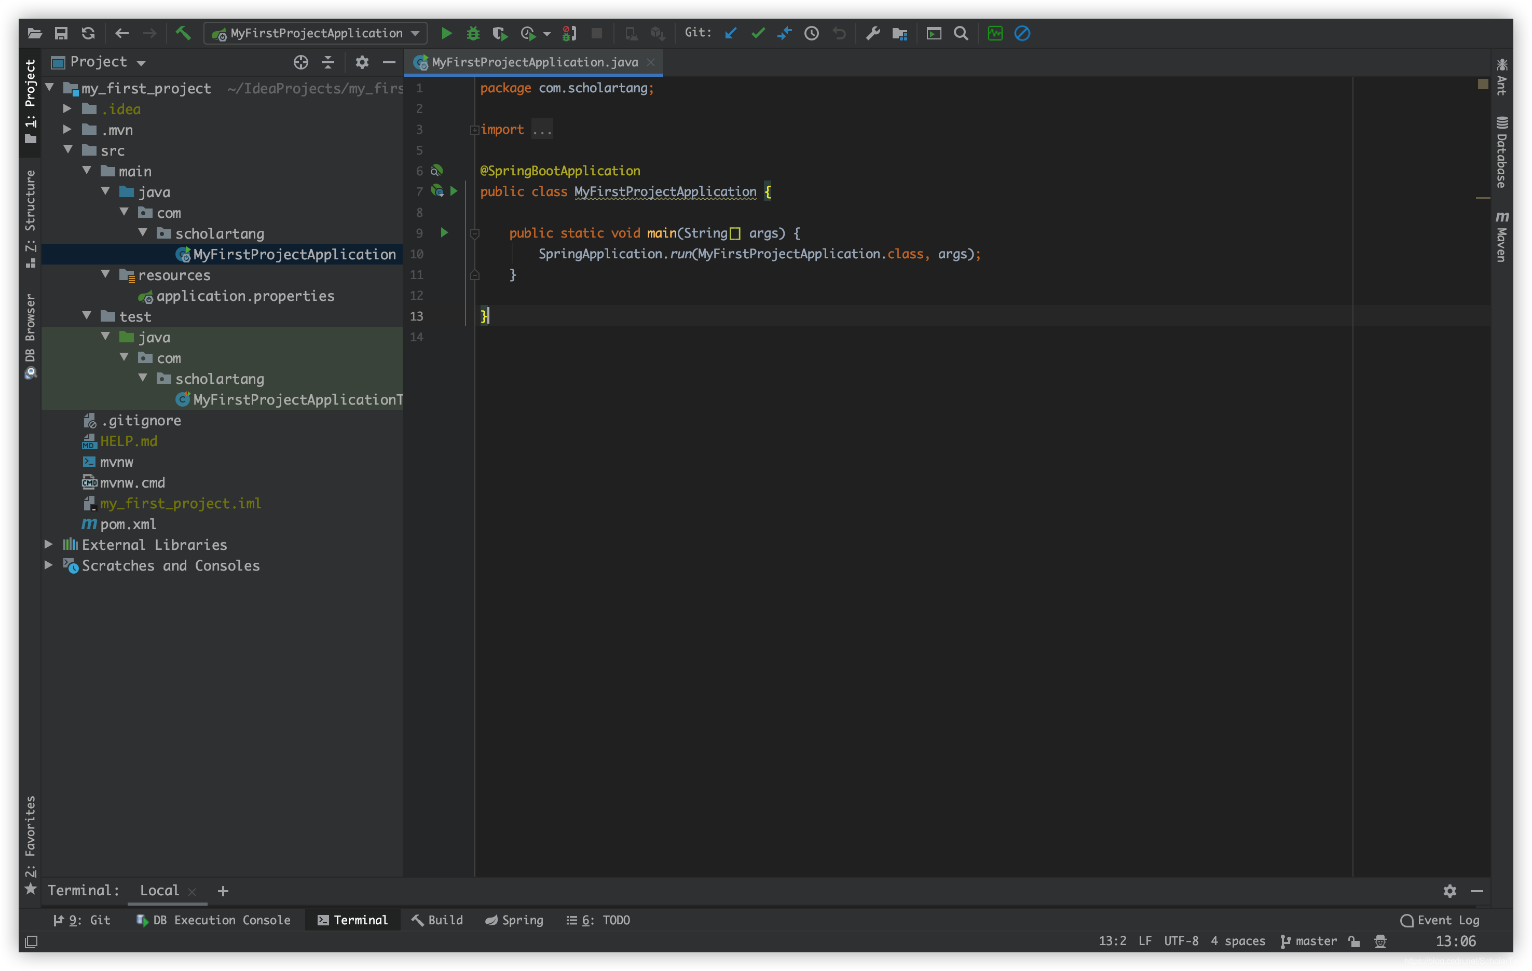Click the green activity monitor icon

point(995,33)
